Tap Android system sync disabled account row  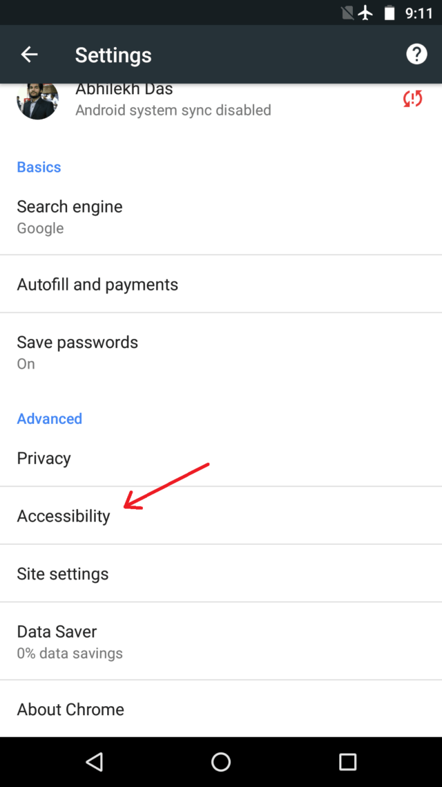click(x=173, y=110)
